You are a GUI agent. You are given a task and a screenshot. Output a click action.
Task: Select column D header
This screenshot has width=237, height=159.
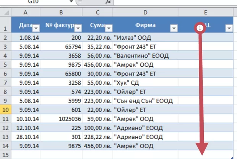tap(146, 13)
